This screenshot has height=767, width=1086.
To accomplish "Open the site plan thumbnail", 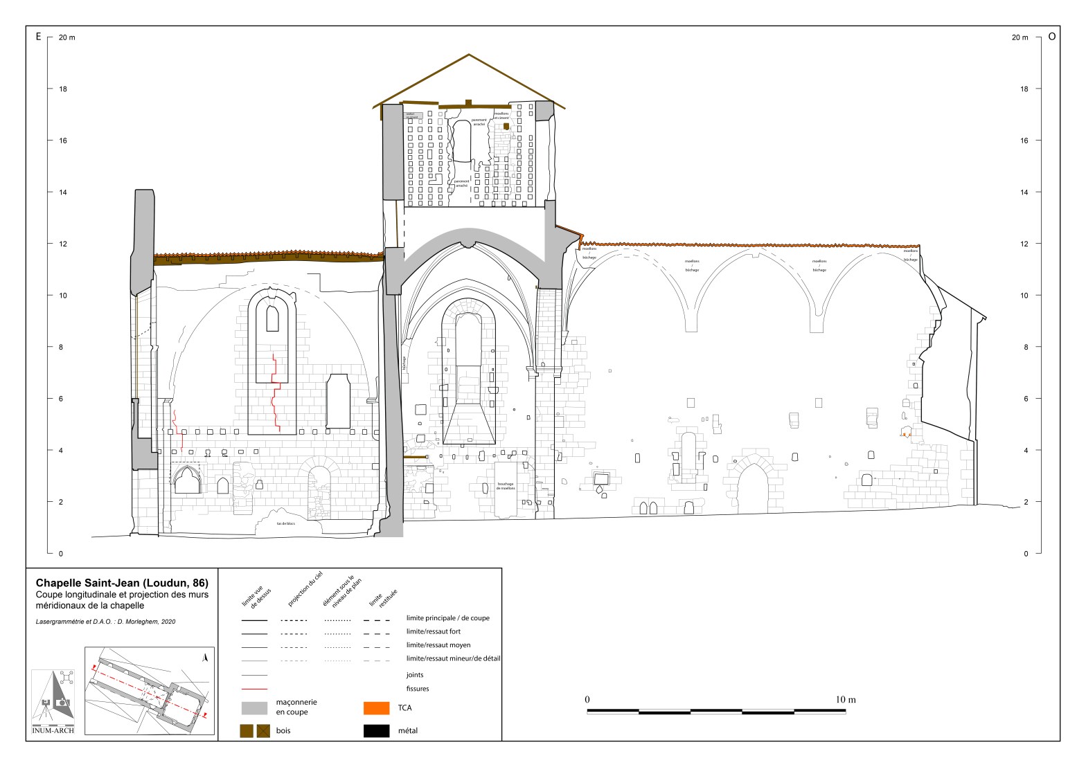I will click(x=149, y=689).
